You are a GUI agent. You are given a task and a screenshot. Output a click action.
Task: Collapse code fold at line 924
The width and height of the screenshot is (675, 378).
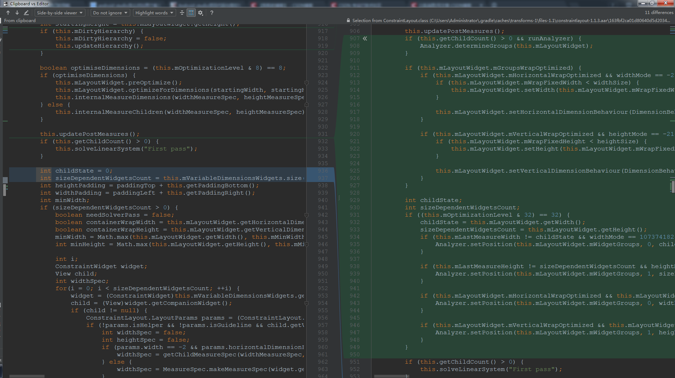(x=306, y=83)
